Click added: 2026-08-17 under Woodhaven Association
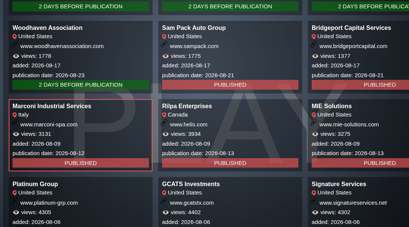 (x=36, y=65)
